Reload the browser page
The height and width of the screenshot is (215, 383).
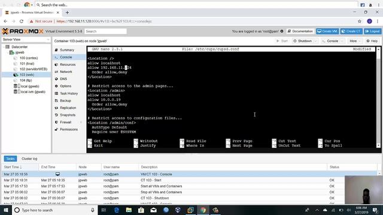pyautogui.click(x=22, y=21)
